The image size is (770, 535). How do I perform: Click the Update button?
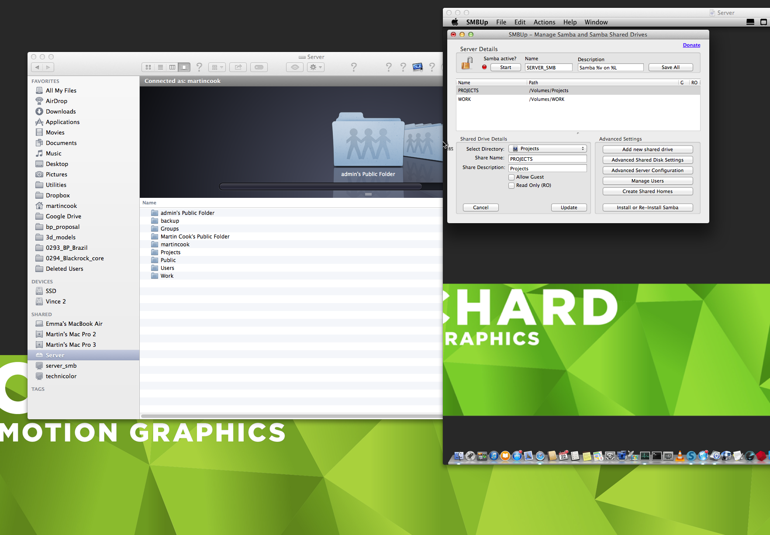coord(569,207)
